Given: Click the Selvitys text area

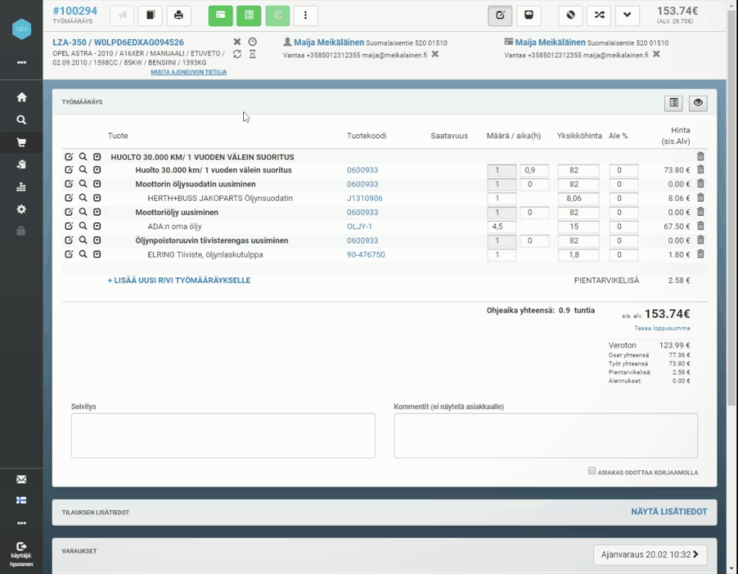Looking at the screenshot, I should (x=223, y=436).
